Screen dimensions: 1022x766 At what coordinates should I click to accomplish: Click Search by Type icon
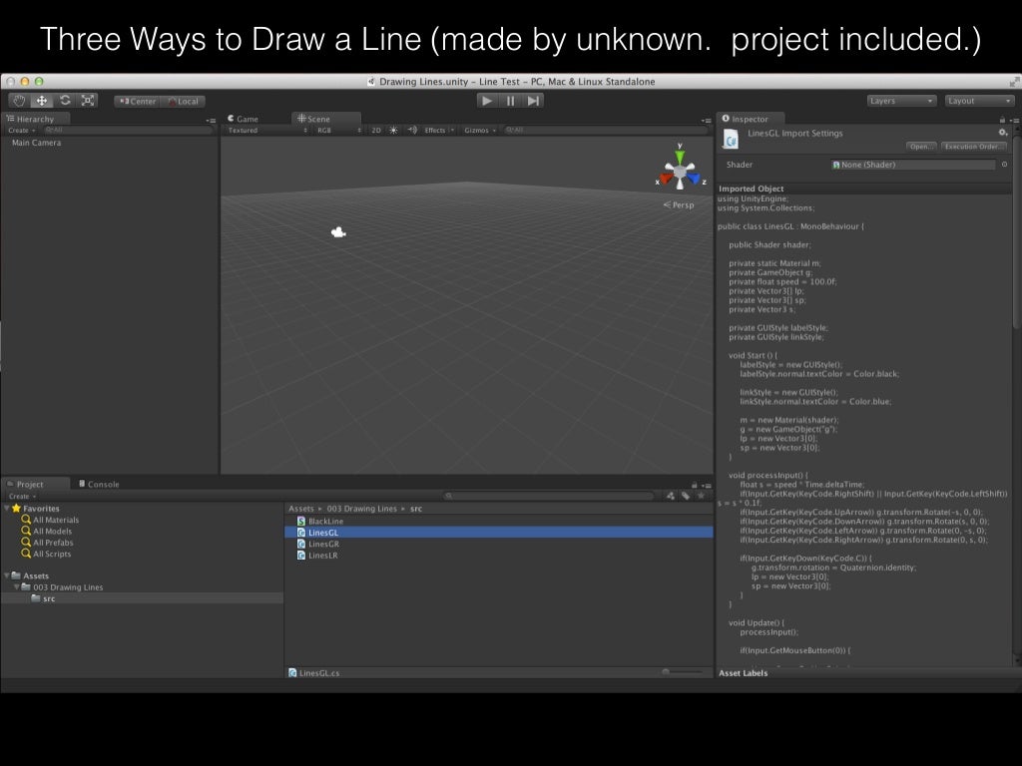670,497
